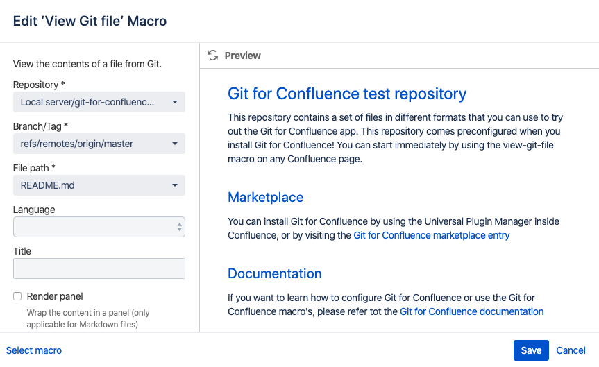Click the refresh preview icon
The width and height of the screenshot is (599, 367).
(212, 56)
